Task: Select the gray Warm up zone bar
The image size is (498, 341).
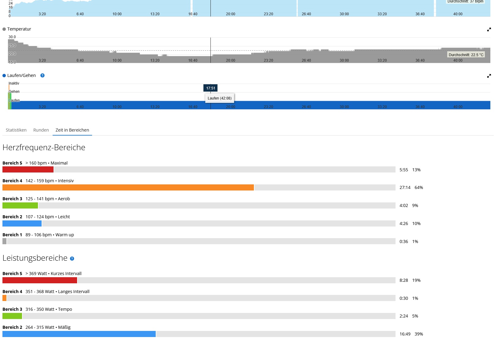Action: (4, 241)
